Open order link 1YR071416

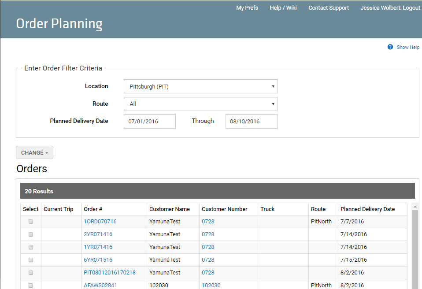98,247
